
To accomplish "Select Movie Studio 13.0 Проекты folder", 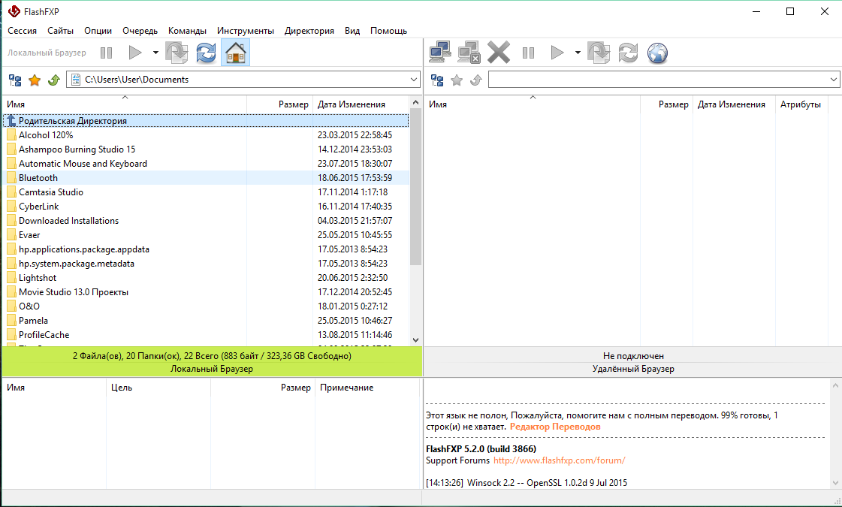I will [x=206, y=291].
